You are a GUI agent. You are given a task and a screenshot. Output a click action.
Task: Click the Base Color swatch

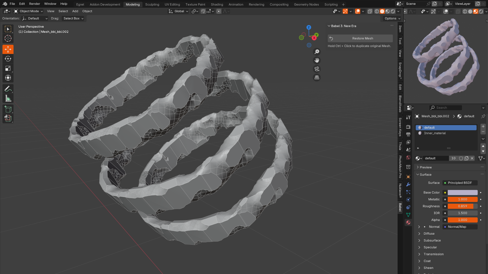[462, 193]
